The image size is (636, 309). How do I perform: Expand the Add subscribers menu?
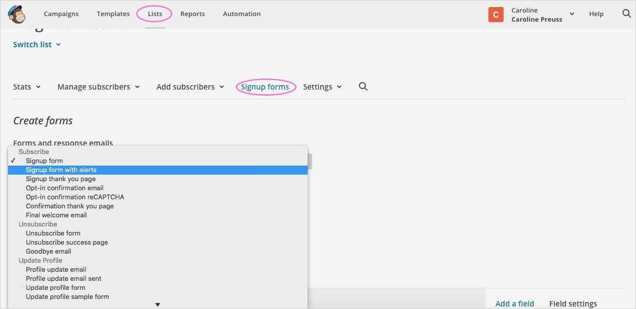(190, 87)
